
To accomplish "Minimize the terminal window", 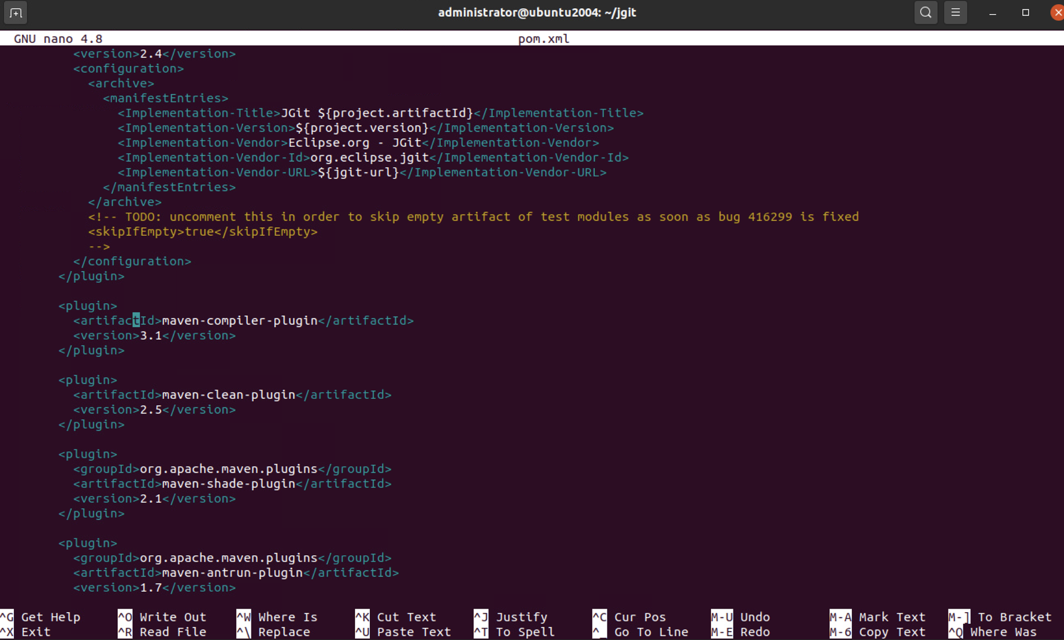I will (x=993, y=13).
